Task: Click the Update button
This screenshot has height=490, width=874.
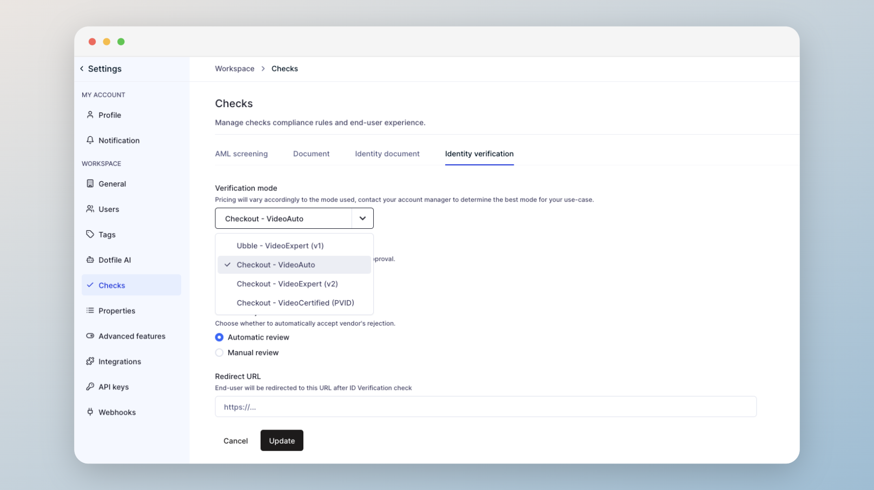Action: pyautogui.click(x=282, y=440)
